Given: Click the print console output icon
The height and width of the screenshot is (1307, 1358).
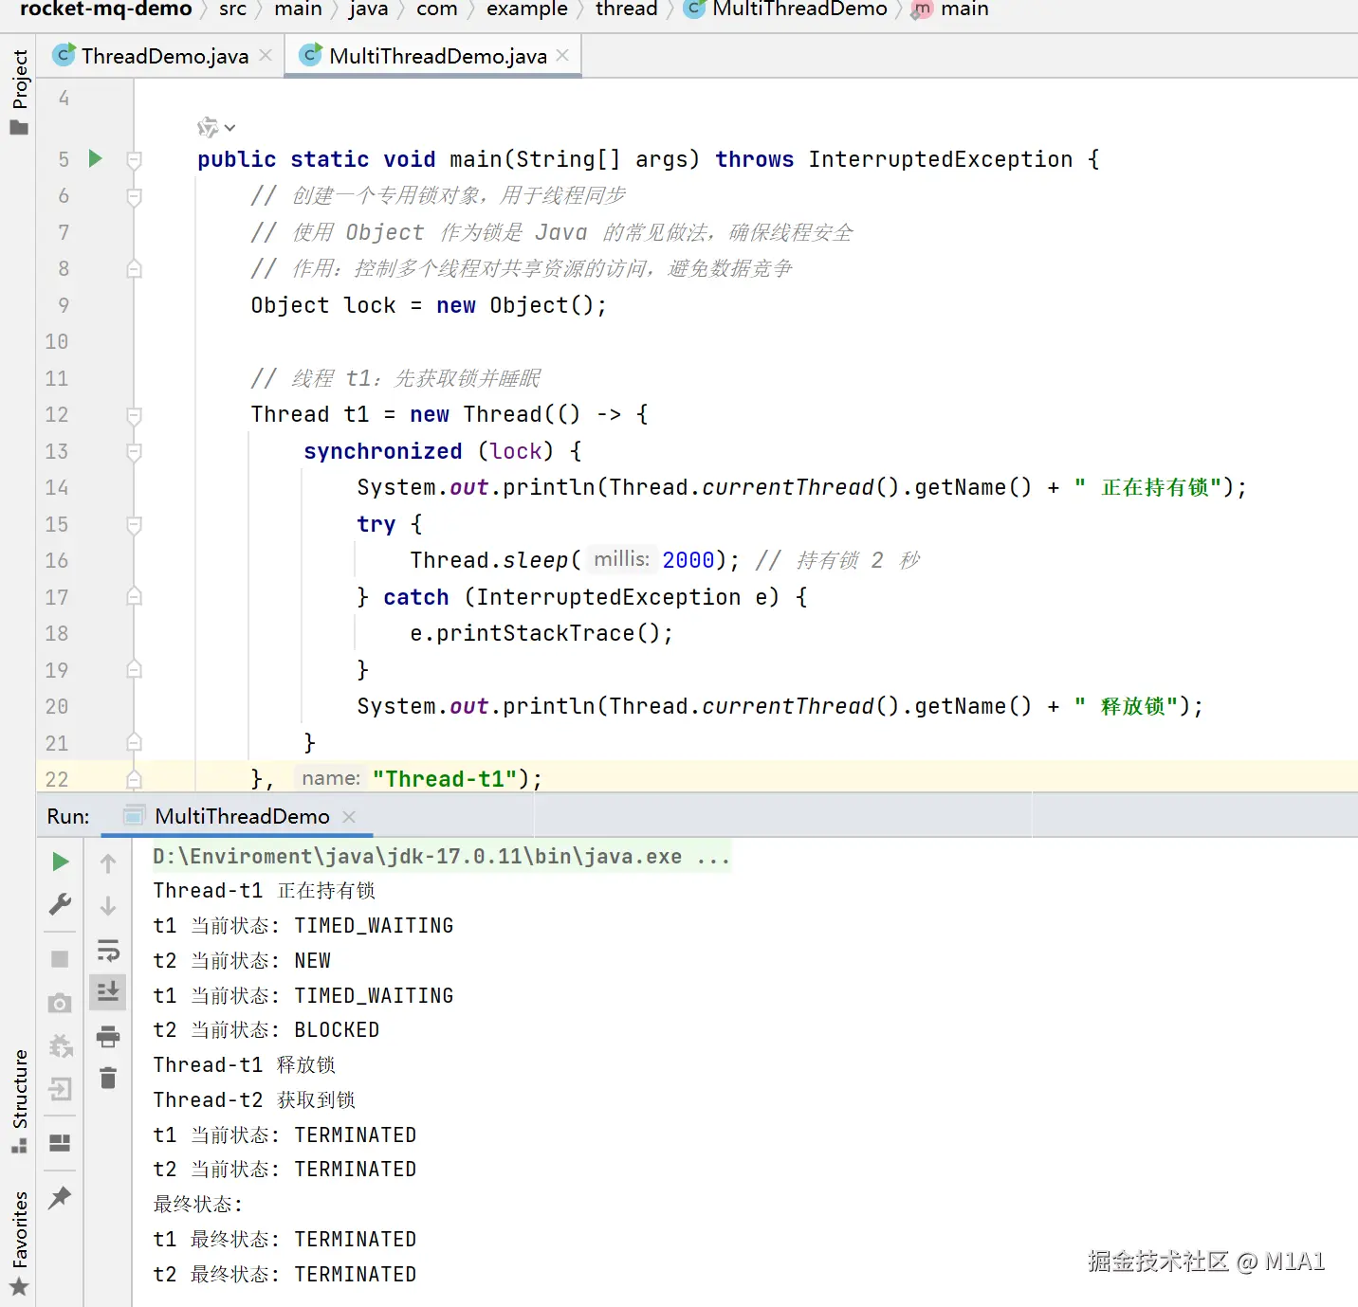Looking at the screenshot, I should pos(108,1037).
